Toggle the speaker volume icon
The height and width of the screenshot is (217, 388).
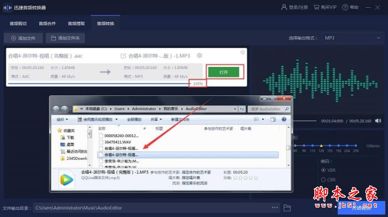[378, 121]
